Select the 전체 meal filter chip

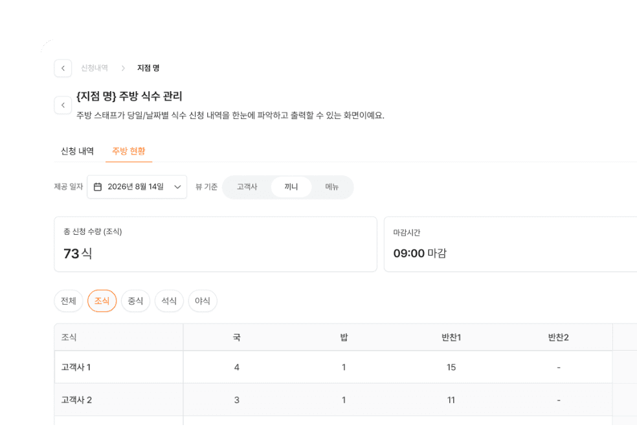[x=68, y=301]
